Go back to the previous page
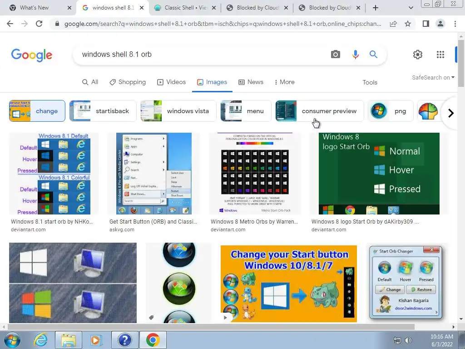 [x=10, y=24]
